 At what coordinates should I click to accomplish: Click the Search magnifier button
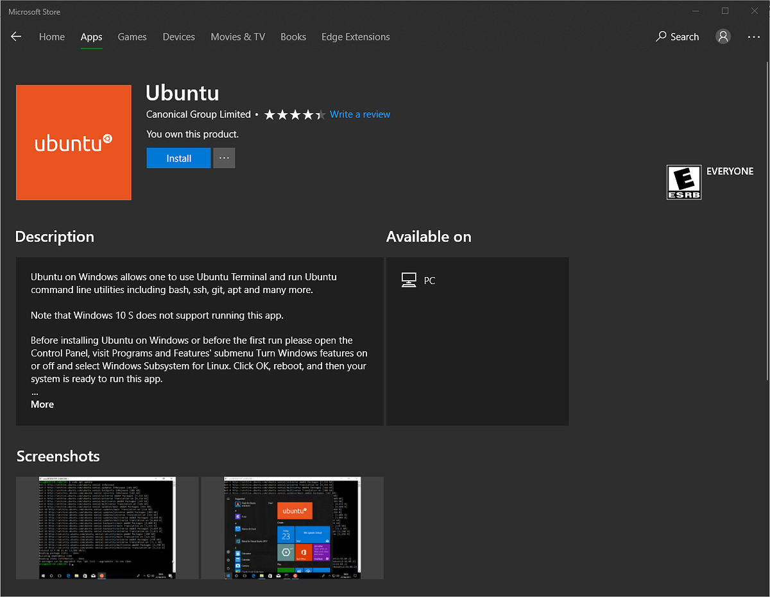(x=678, y=37)
